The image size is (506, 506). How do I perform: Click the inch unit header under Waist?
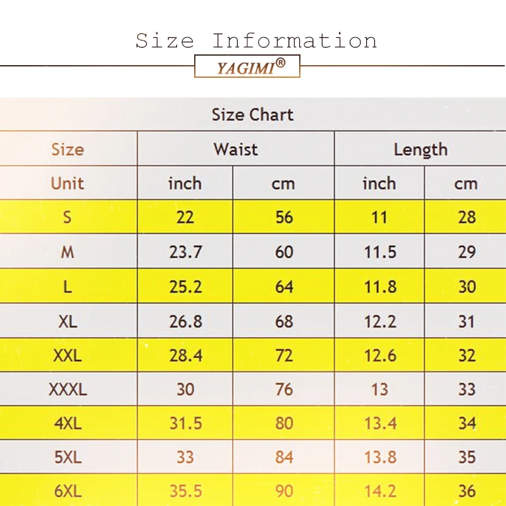185,183
